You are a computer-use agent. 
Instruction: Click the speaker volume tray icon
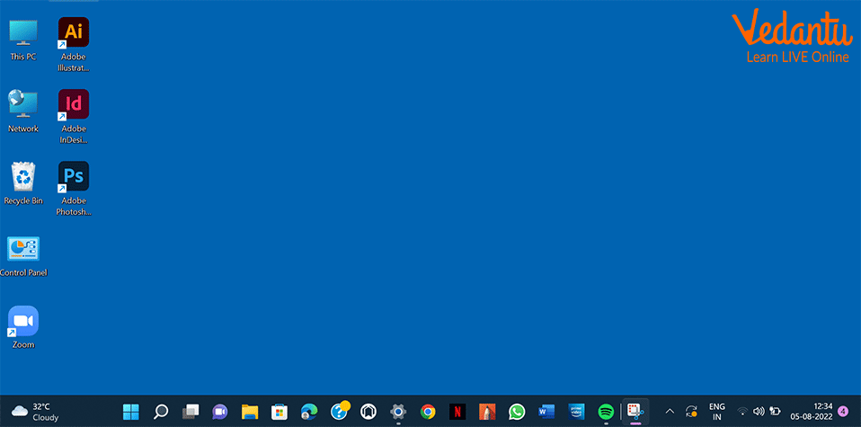click(759, 412)
